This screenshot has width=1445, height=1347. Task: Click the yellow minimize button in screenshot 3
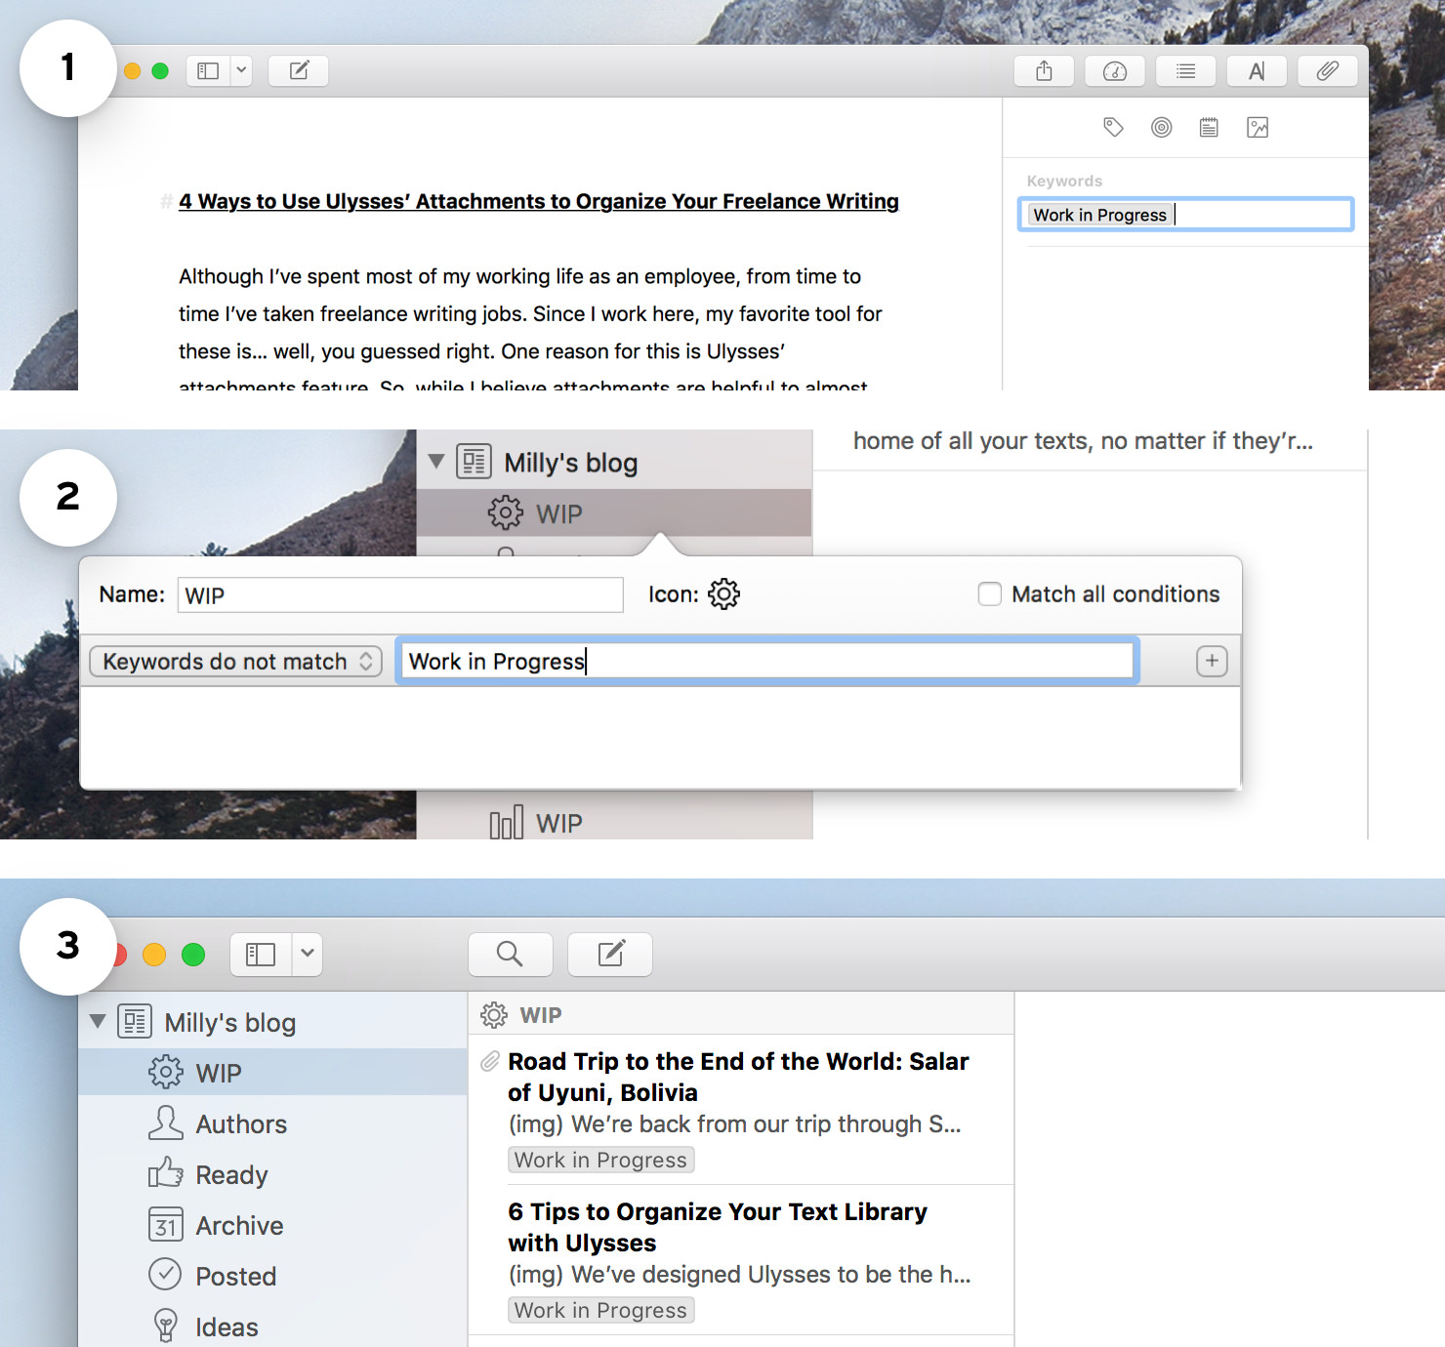point(154,954)
